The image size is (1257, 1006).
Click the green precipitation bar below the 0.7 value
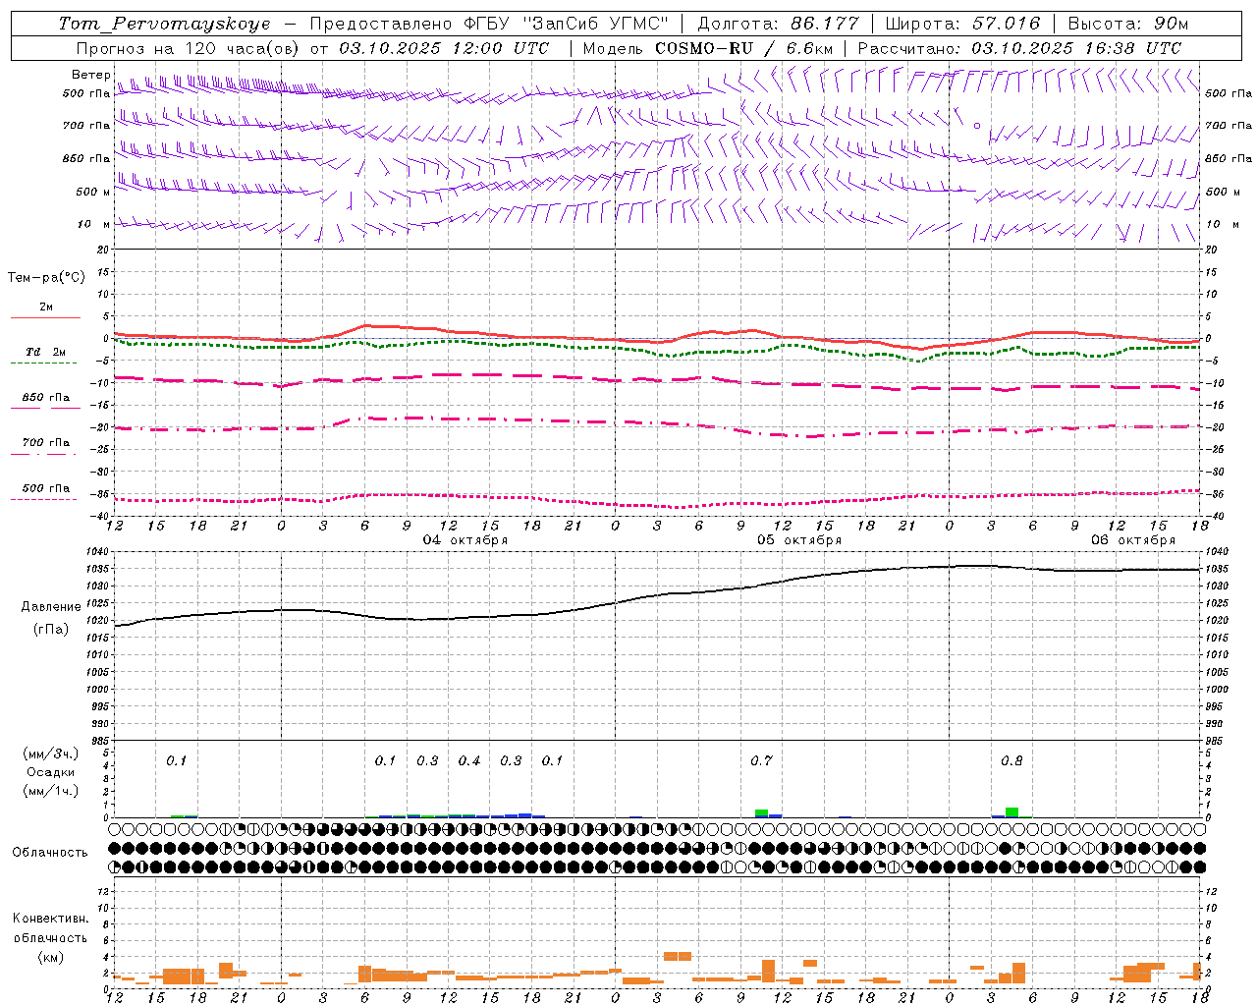tap(761, 813)
